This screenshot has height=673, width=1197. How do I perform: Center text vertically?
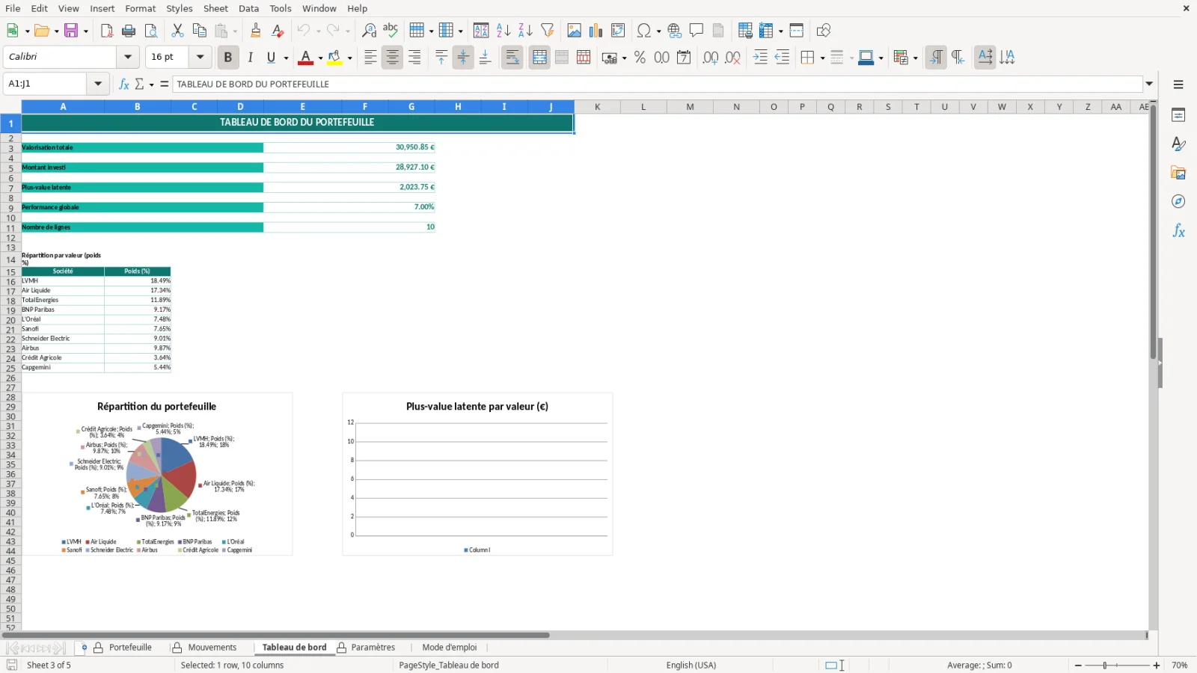(x=463, y=58)
